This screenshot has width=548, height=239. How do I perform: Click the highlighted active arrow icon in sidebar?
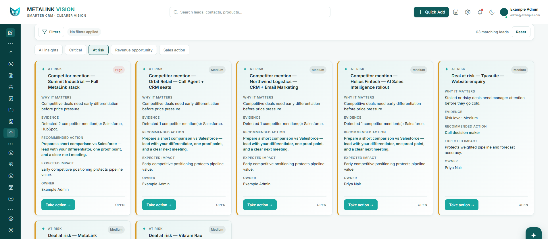[x=11, y=133]
